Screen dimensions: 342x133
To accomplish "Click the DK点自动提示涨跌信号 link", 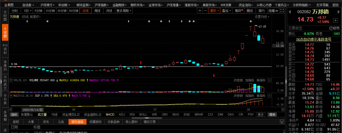I will 313,39.
